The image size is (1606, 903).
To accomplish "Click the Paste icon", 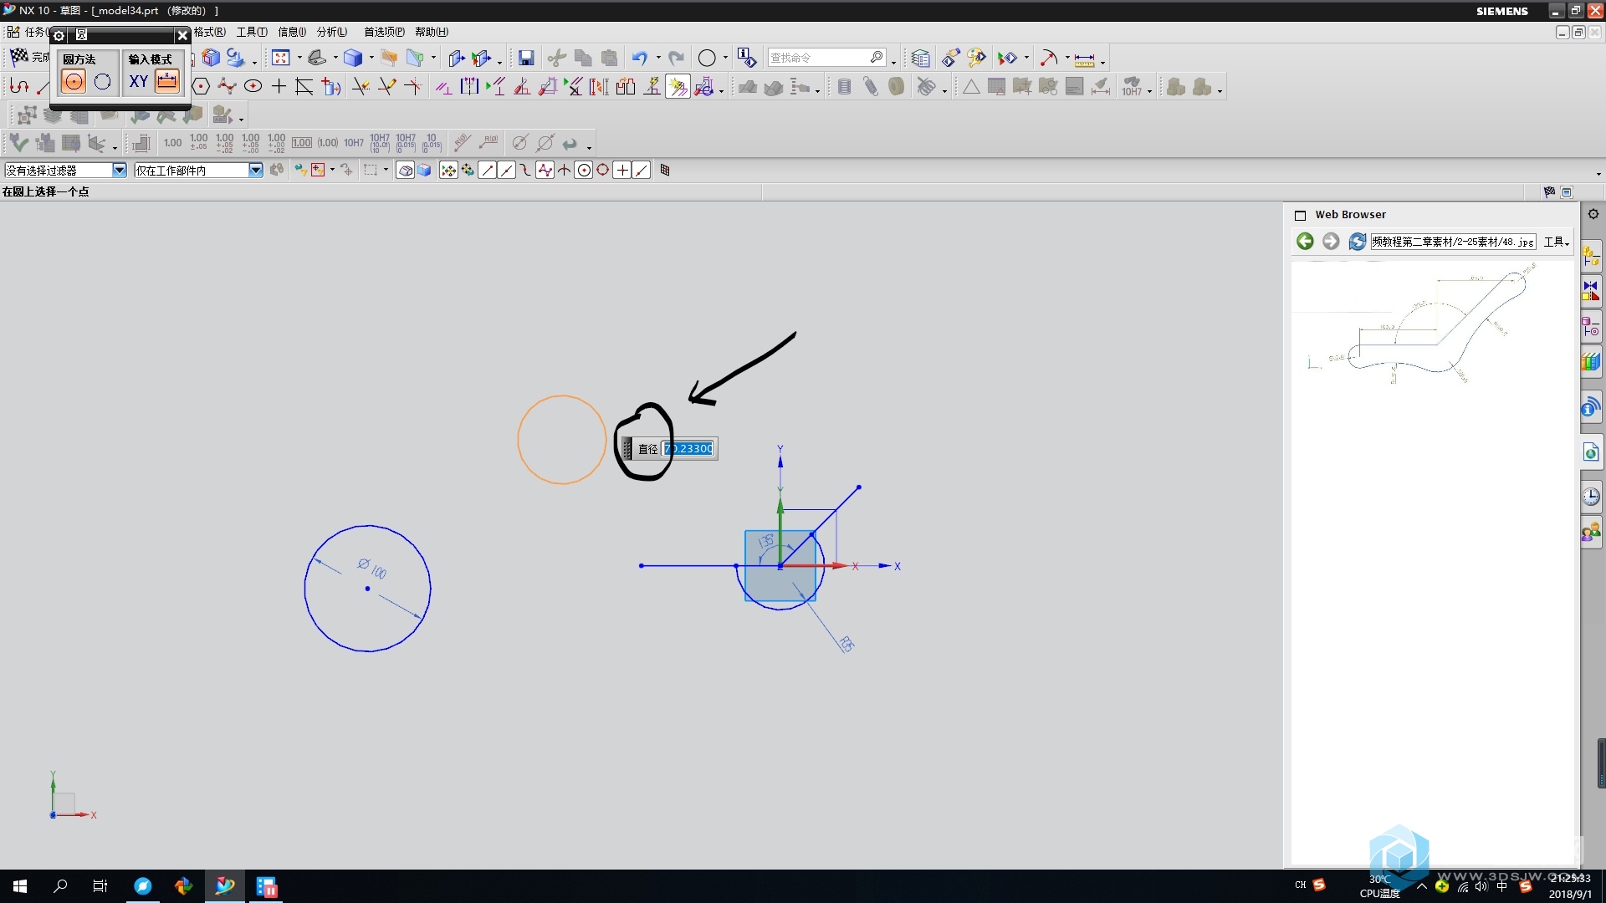I will coord(610,58).
